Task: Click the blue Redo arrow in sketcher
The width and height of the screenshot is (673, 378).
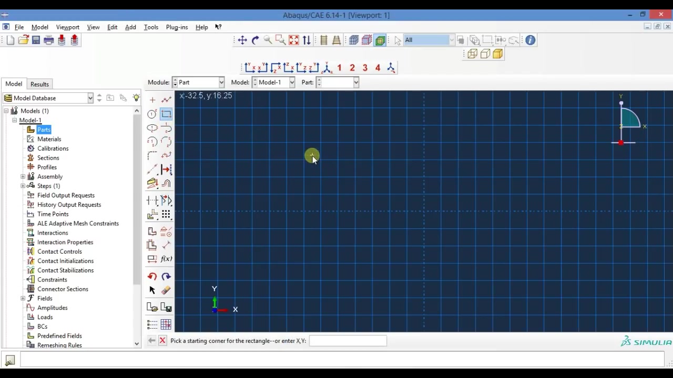Action: pyautogui.click(x=167, y=277)
